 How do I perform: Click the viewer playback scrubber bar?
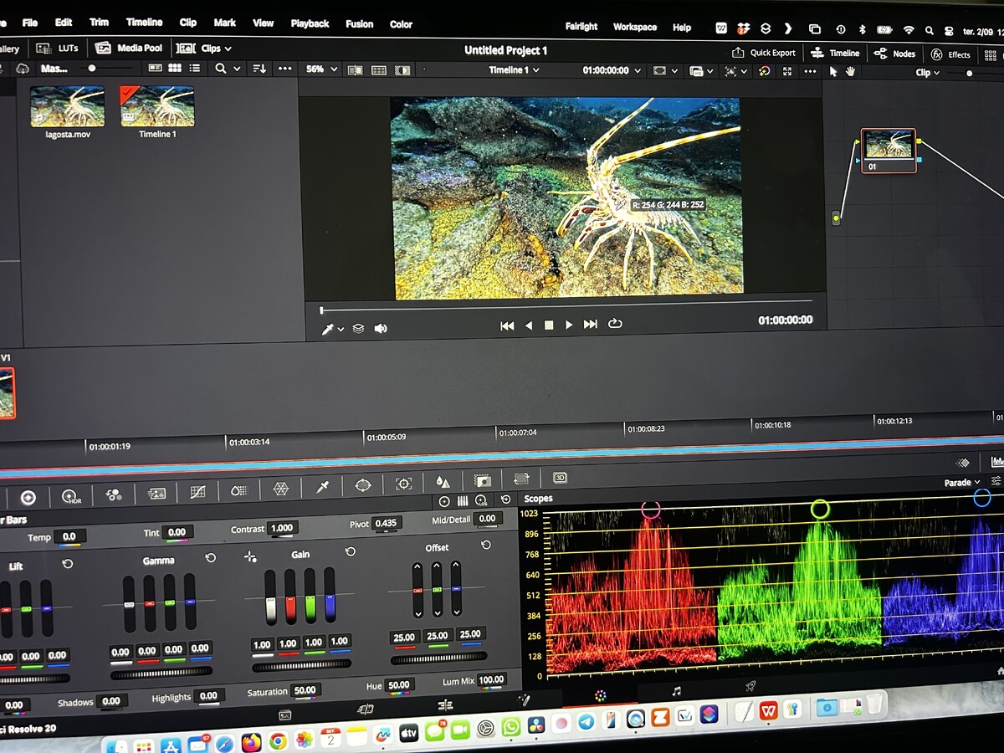[x=566, y=305]
